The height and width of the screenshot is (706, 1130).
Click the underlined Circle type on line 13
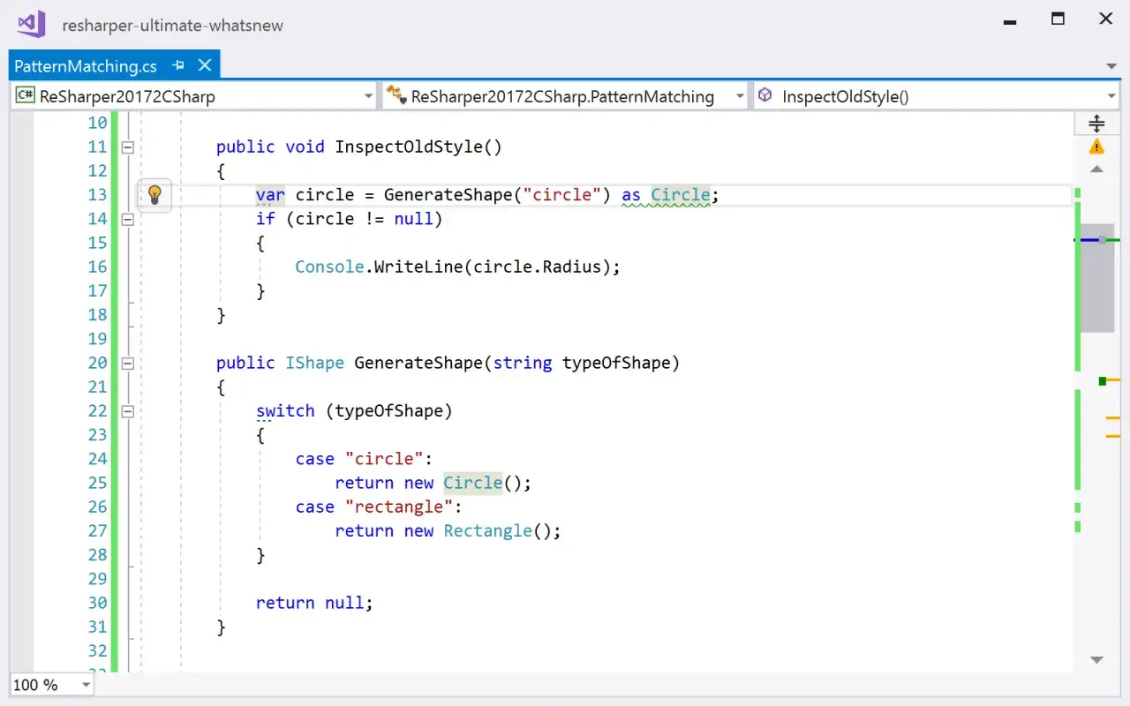click(681, 195)
